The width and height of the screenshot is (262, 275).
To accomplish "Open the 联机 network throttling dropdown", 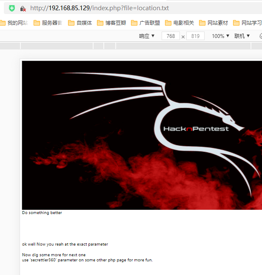I will coord(242,36).
